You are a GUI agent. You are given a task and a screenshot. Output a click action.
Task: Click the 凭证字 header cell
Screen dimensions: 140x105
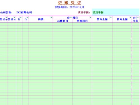[x=4, y=19]
